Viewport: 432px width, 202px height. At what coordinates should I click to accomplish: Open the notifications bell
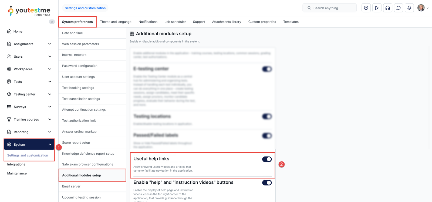409,8
